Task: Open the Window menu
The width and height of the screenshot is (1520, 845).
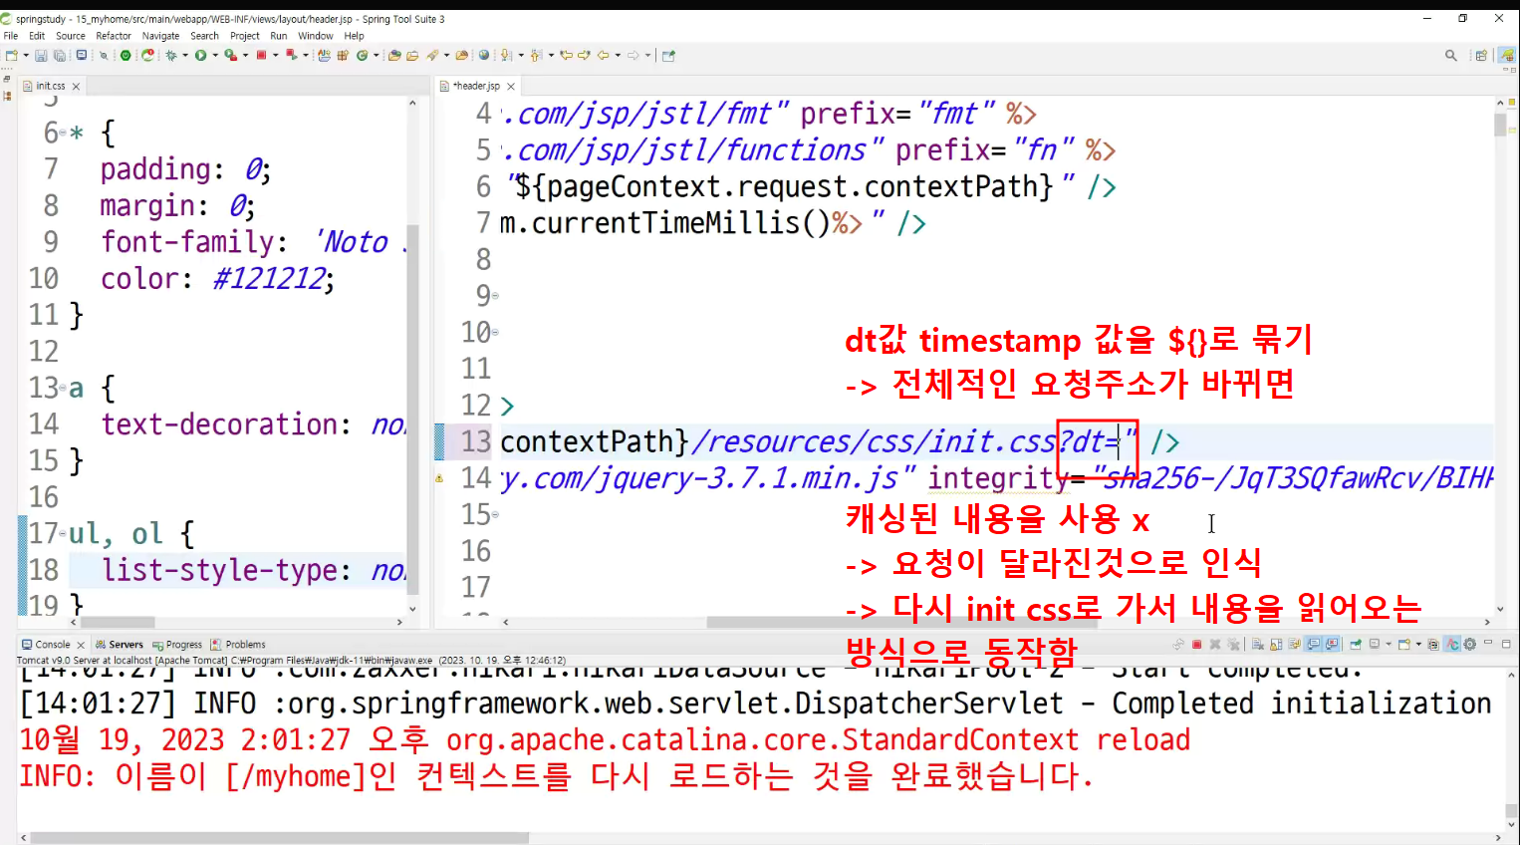Action: (x=316, y=36)
